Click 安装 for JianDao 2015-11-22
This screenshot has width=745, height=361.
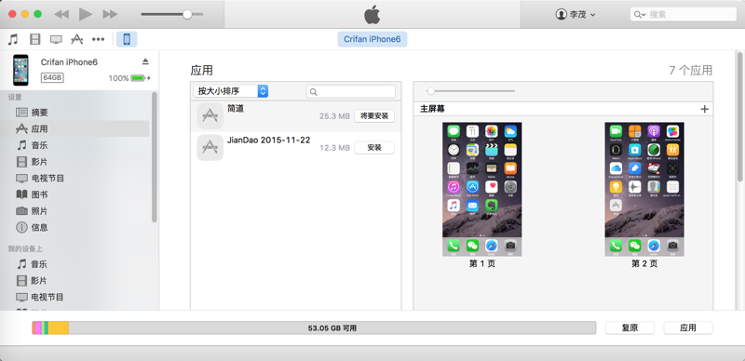(x=374, y=148)
